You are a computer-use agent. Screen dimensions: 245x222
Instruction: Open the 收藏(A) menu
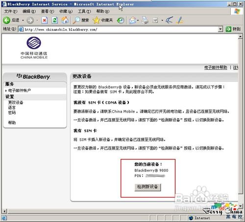click(x=66, y=11)
